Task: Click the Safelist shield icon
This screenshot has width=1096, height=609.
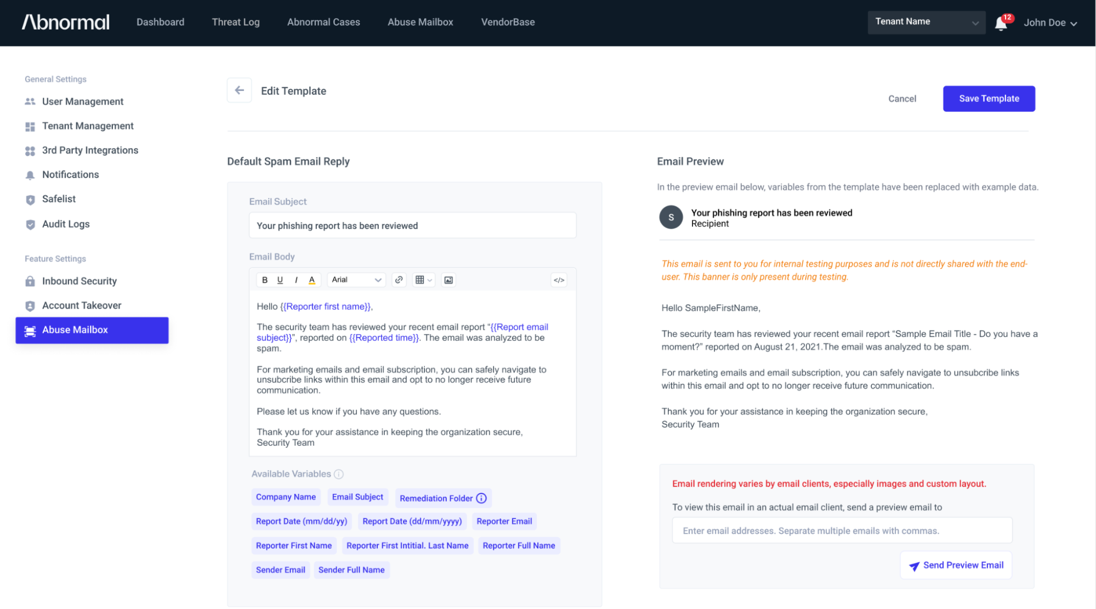Action: [30, 200]
